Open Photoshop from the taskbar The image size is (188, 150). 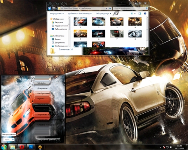point(31,147)
